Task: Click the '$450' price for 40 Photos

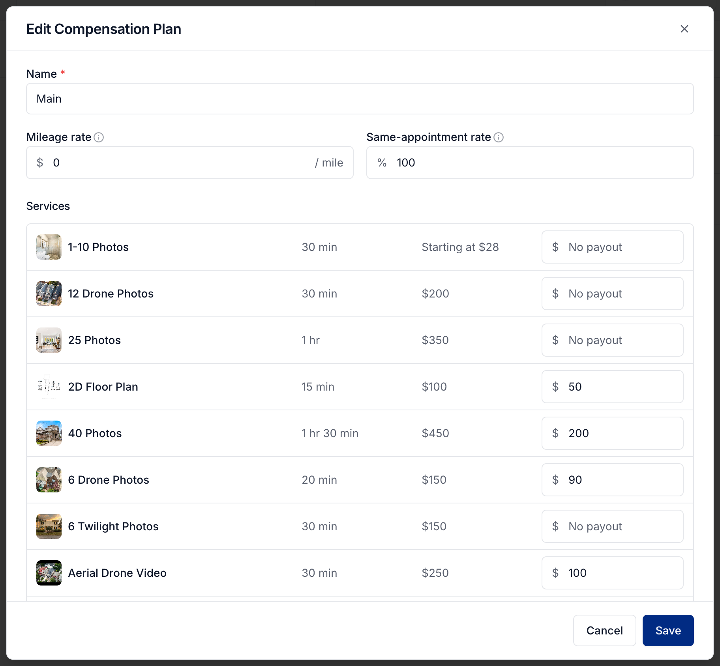Action: 435,433
